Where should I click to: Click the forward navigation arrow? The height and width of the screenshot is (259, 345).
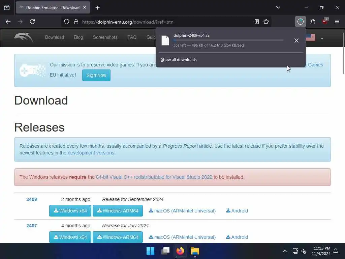click(20, 22)
